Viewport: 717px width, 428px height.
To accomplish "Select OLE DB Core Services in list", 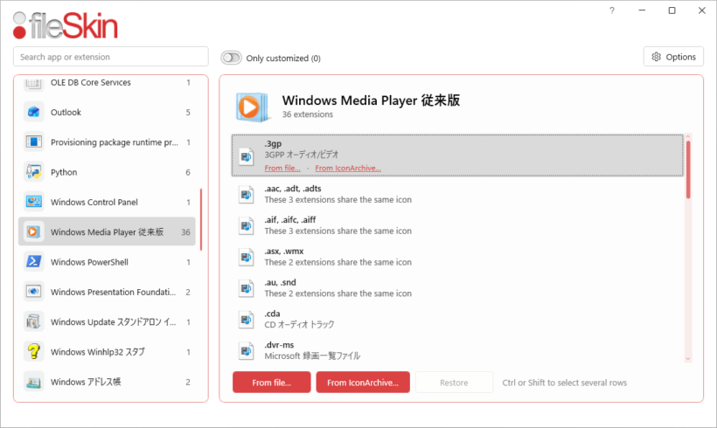I will click(x=107, y=83).
